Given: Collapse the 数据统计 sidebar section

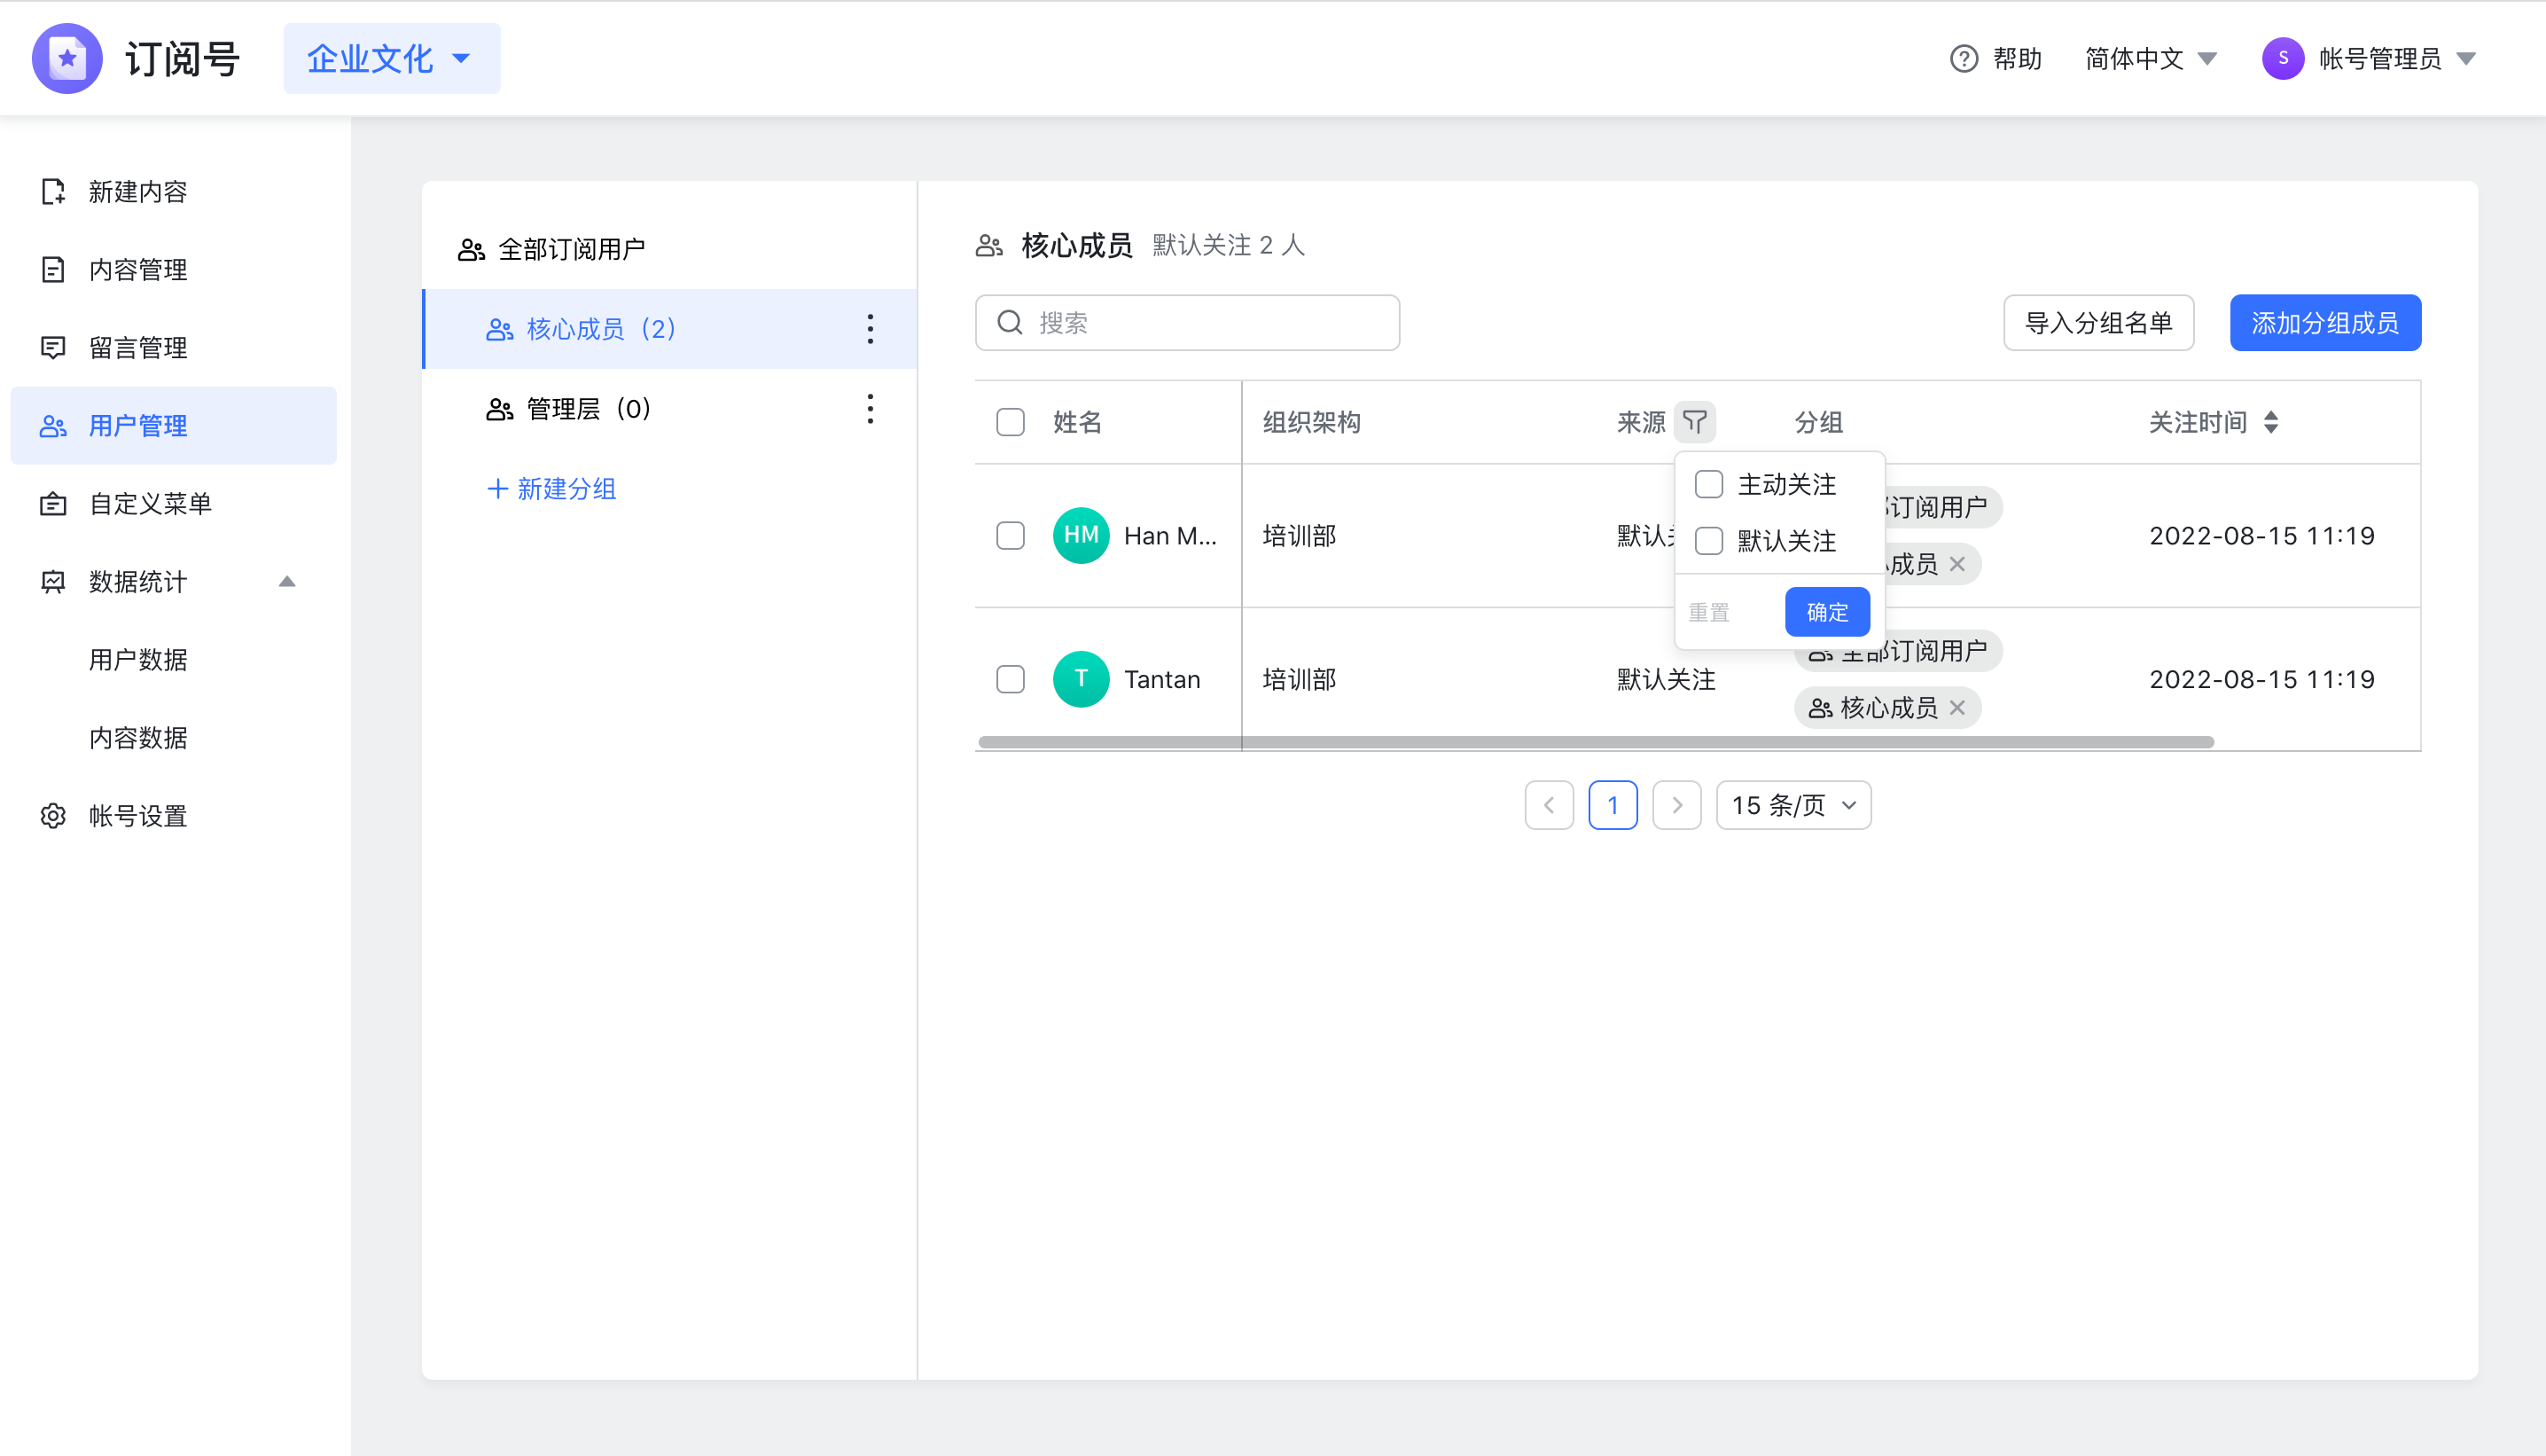Looking at the screenshot, I should click(287, 582).
